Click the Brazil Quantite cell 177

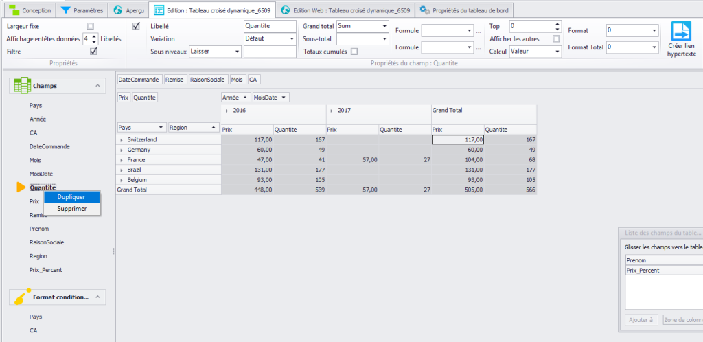[299, 170]
